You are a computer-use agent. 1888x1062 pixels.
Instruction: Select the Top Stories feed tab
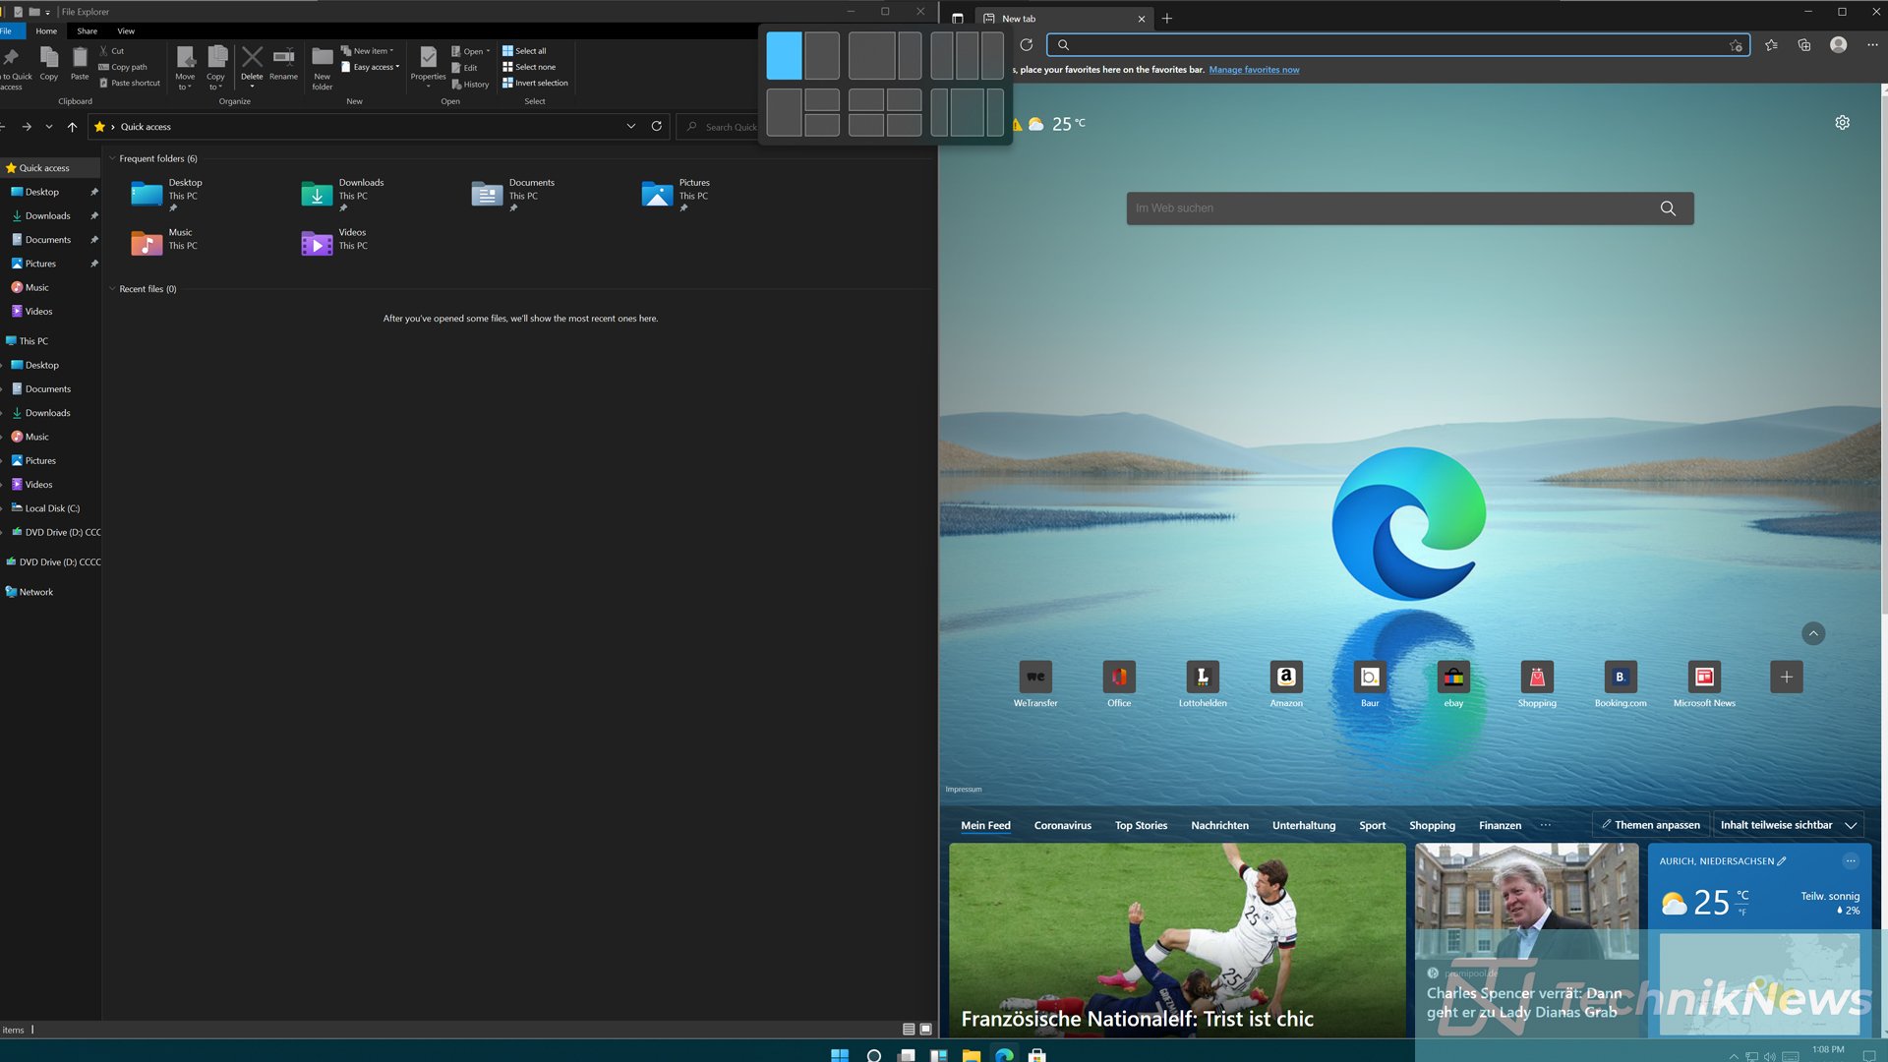pos(1141,825)
